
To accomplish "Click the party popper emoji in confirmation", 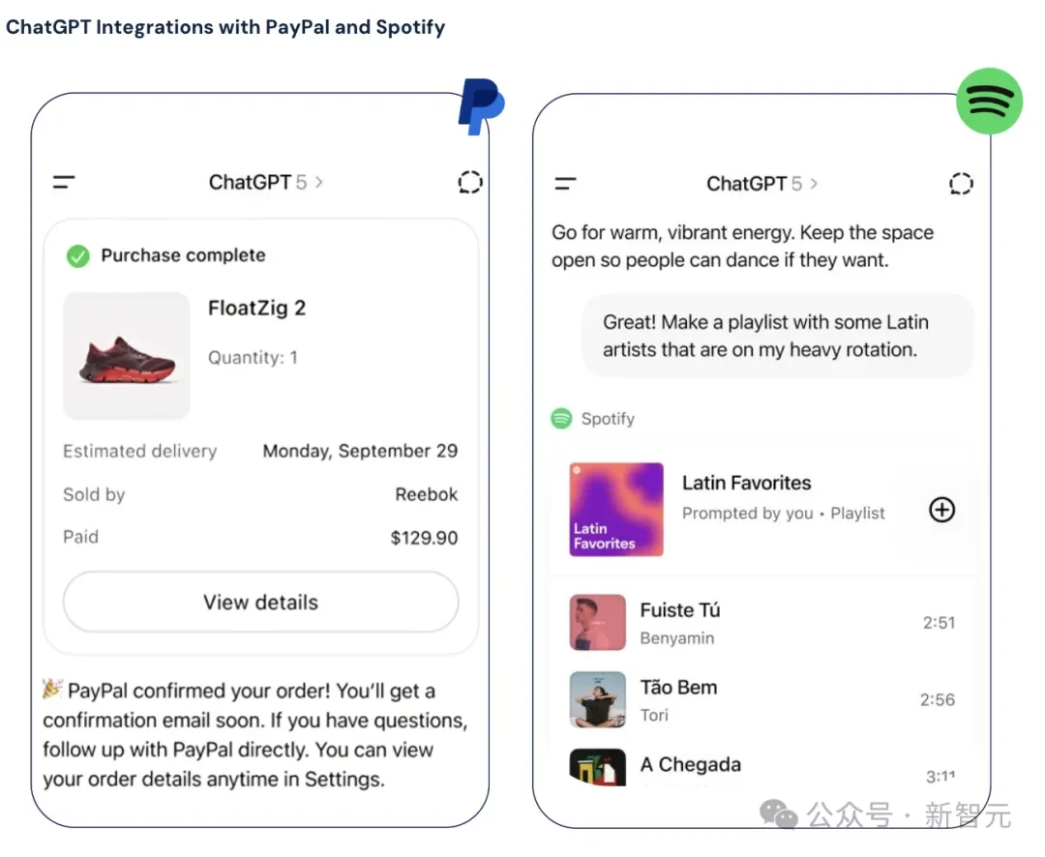I will point(52,689).
